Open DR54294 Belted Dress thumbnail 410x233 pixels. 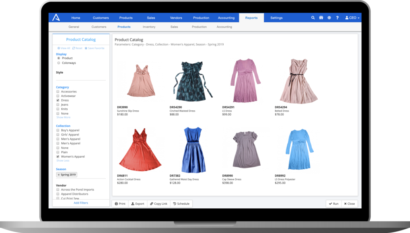[x=299, y=81]
